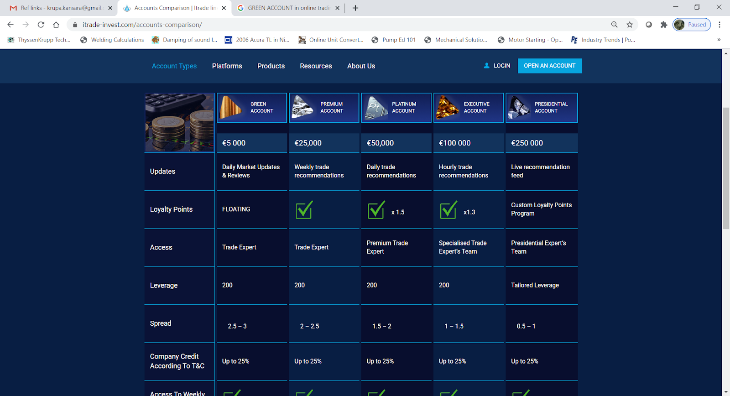Close the GREEN ACCOUNT Google search tab
The image size is (730, 396).
tap(337, 8)
